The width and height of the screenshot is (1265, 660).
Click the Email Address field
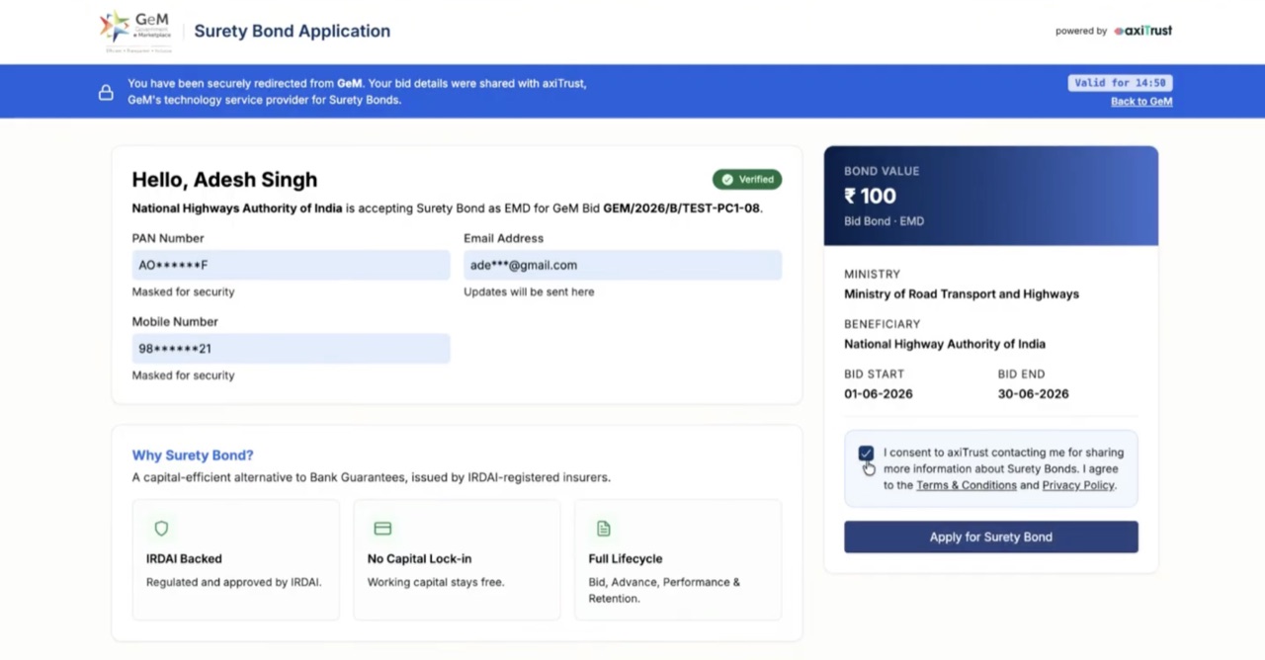(x=623, y=265)
